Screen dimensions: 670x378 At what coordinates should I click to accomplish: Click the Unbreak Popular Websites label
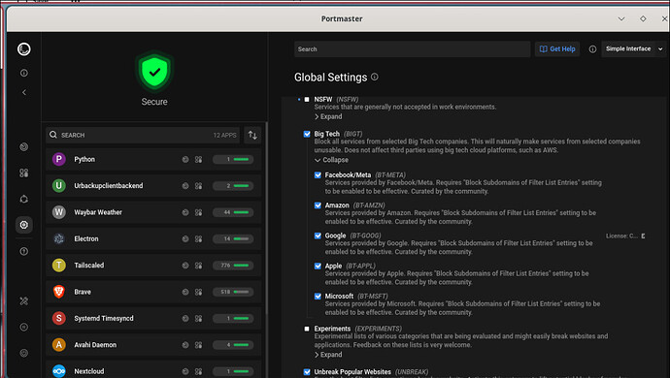[x=352, y=372]
